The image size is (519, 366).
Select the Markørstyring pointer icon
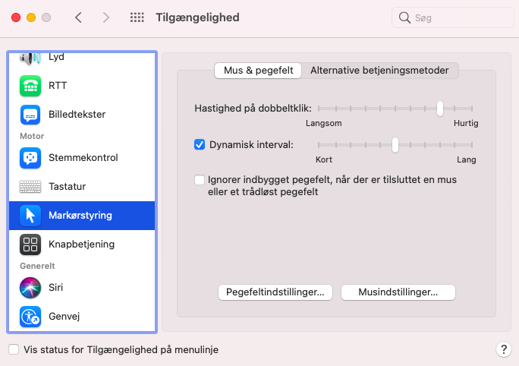[30, 216]
